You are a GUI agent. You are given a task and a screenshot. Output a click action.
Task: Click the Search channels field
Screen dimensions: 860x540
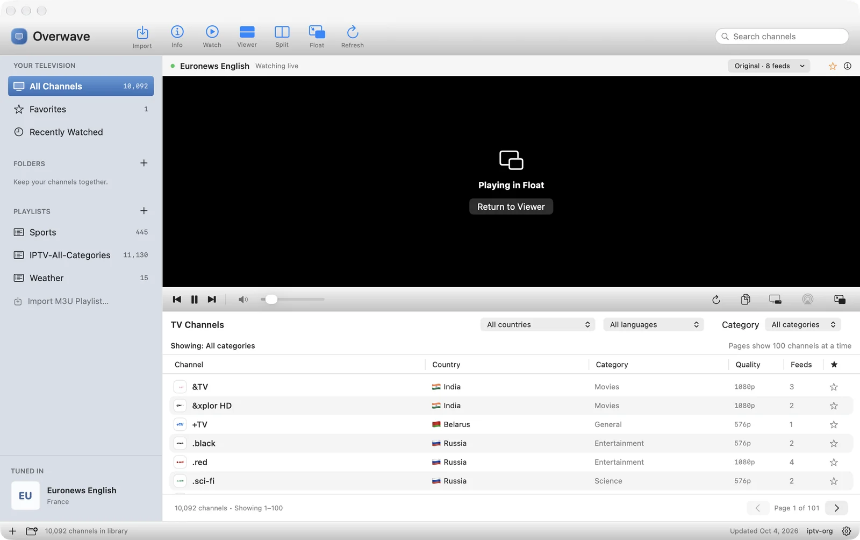[x=782, y=37]
